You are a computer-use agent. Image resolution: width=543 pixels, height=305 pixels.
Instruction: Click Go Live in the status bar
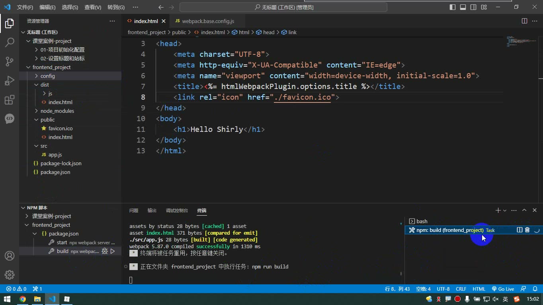pyautogui.click(x=503, y=289)
